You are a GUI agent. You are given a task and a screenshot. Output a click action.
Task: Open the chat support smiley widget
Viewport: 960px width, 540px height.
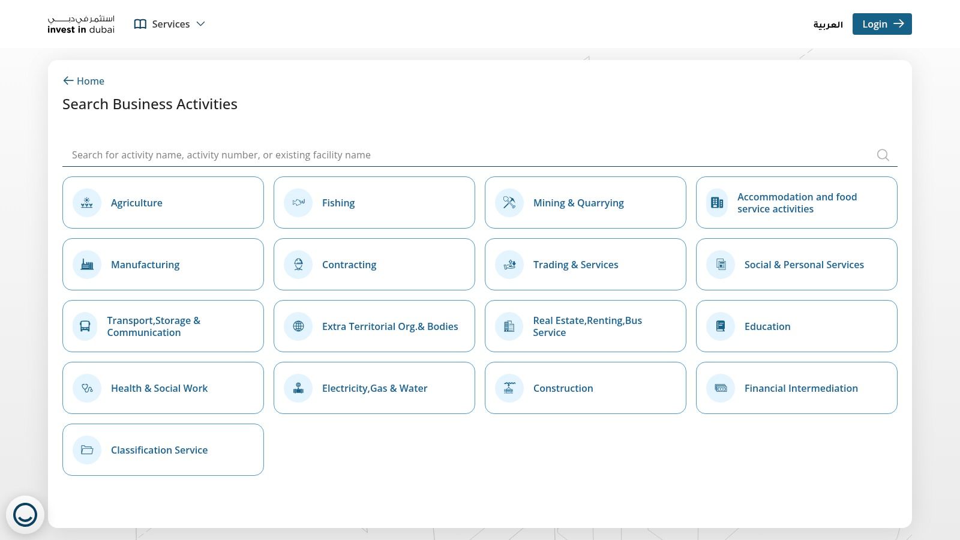point(25,514)
